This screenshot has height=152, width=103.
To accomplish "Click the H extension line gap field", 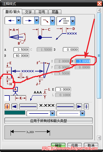I will [83, 61].
